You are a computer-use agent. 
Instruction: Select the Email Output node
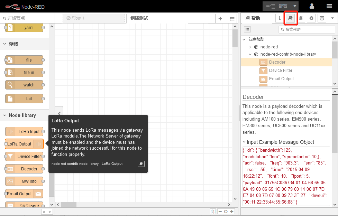[x=24, y=194]
